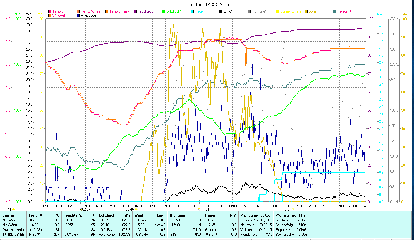Click the 'Neumond 20.03.15' entry
The height and width of the screenshot is (240, 414).
[x=256, y=225]
